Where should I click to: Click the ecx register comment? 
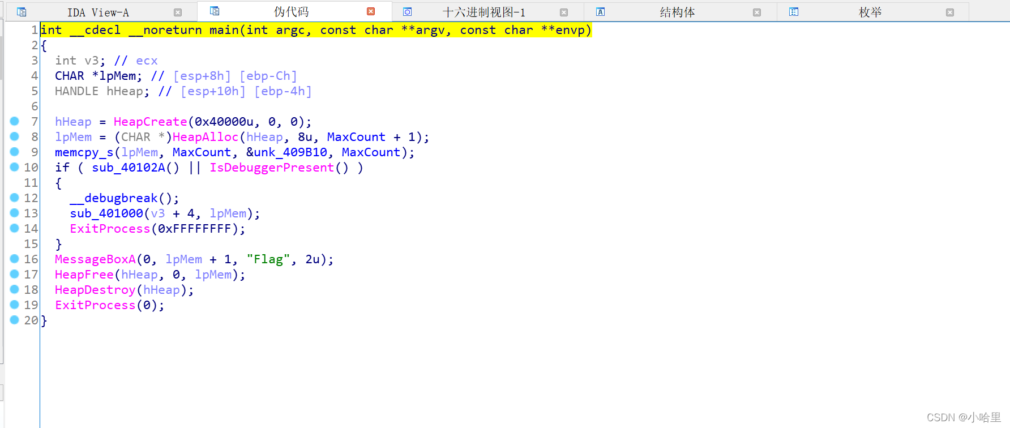[147, 61]
